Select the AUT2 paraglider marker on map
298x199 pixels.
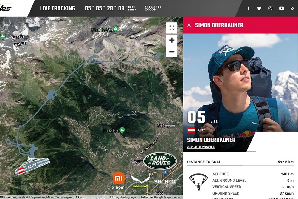[x=32, y=166]
